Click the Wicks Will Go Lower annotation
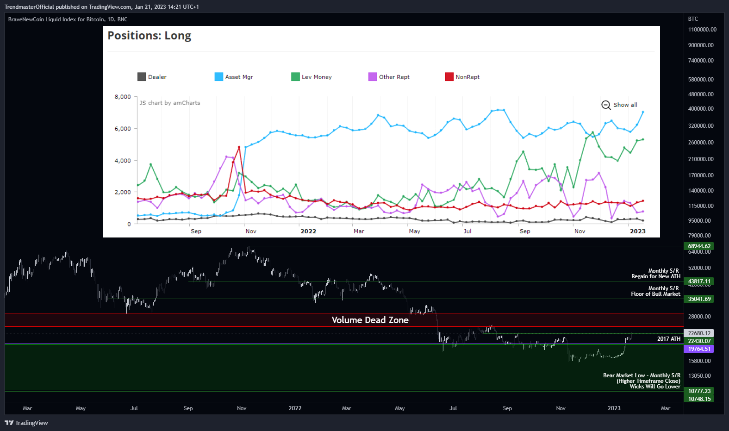The image size is (729, 431). (x=655, y=387)
